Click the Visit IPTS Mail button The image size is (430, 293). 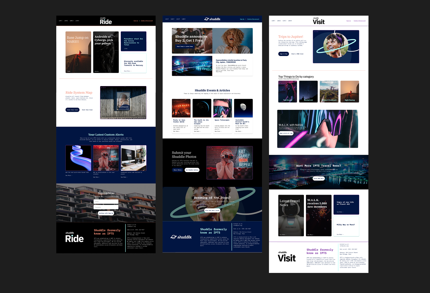tap(318, 178)
